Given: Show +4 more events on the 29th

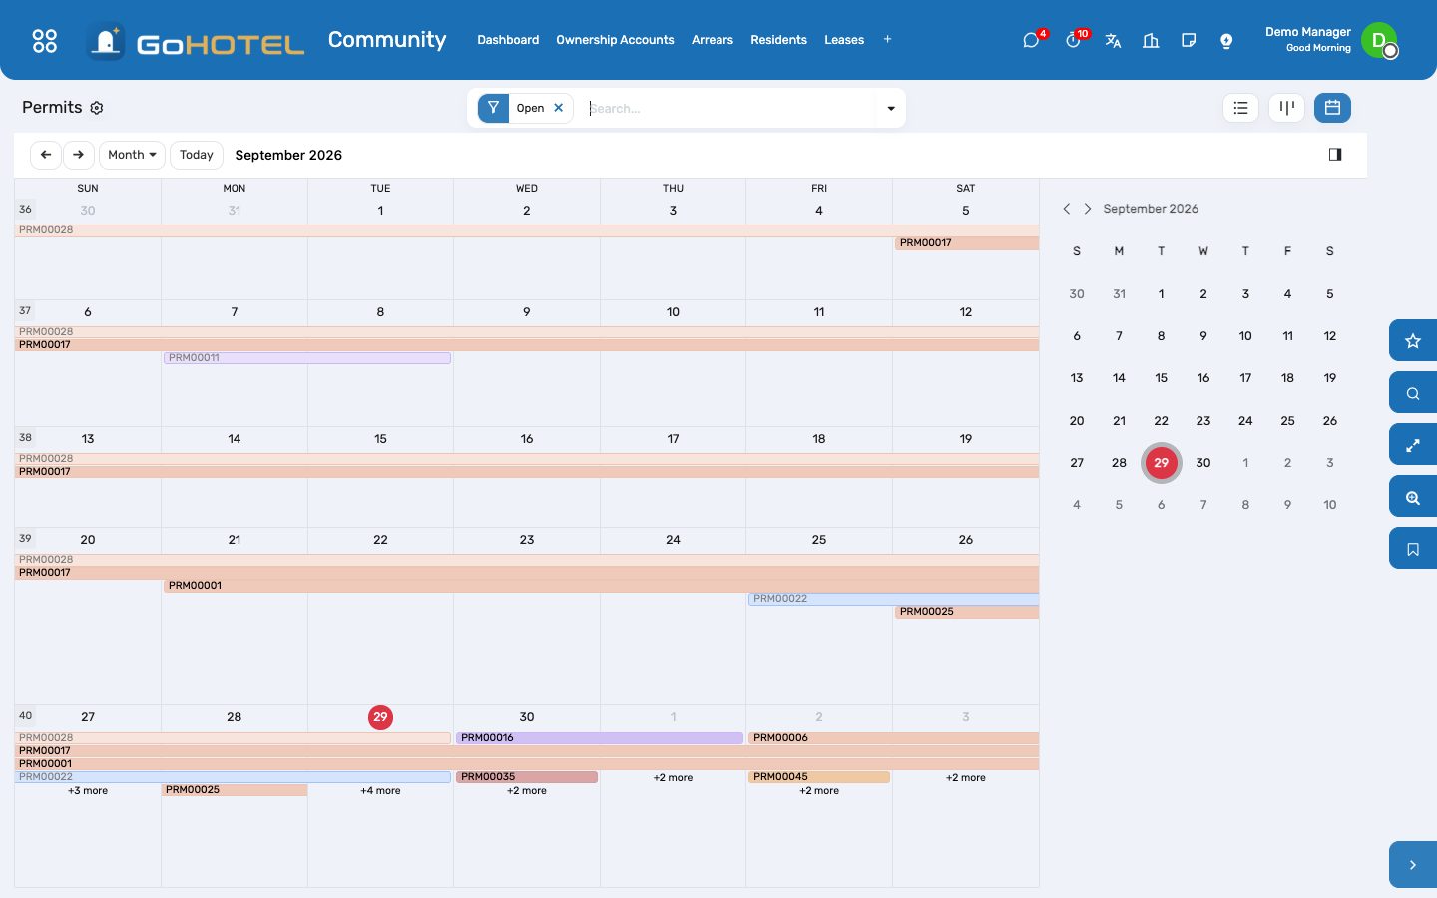Looking at the screenshot, I should coord(380,791).
